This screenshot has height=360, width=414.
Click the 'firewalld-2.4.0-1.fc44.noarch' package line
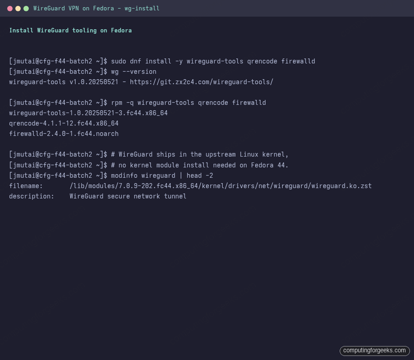click(64, 134)
